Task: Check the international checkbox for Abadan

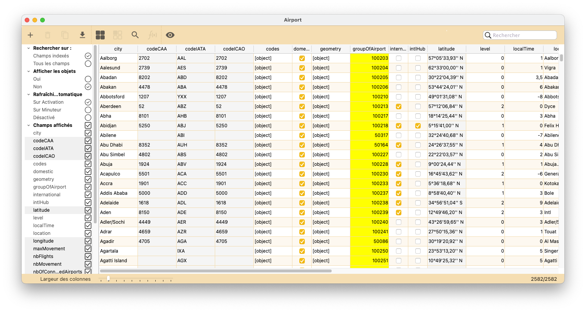Action: click(399, 78)
